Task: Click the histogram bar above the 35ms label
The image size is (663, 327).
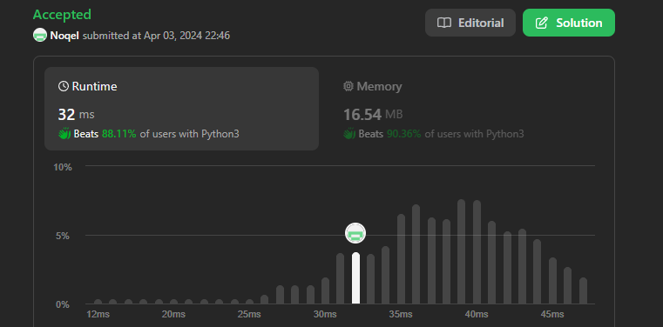Action: 401,259
